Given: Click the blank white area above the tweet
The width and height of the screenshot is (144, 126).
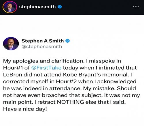Looking at the screenshot, I should point(72,26).
